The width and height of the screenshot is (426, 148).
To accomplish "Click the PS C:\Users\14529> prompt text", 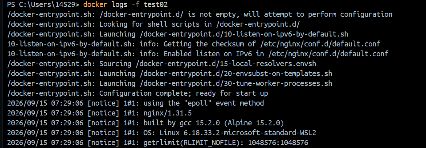I will [43, 4].
